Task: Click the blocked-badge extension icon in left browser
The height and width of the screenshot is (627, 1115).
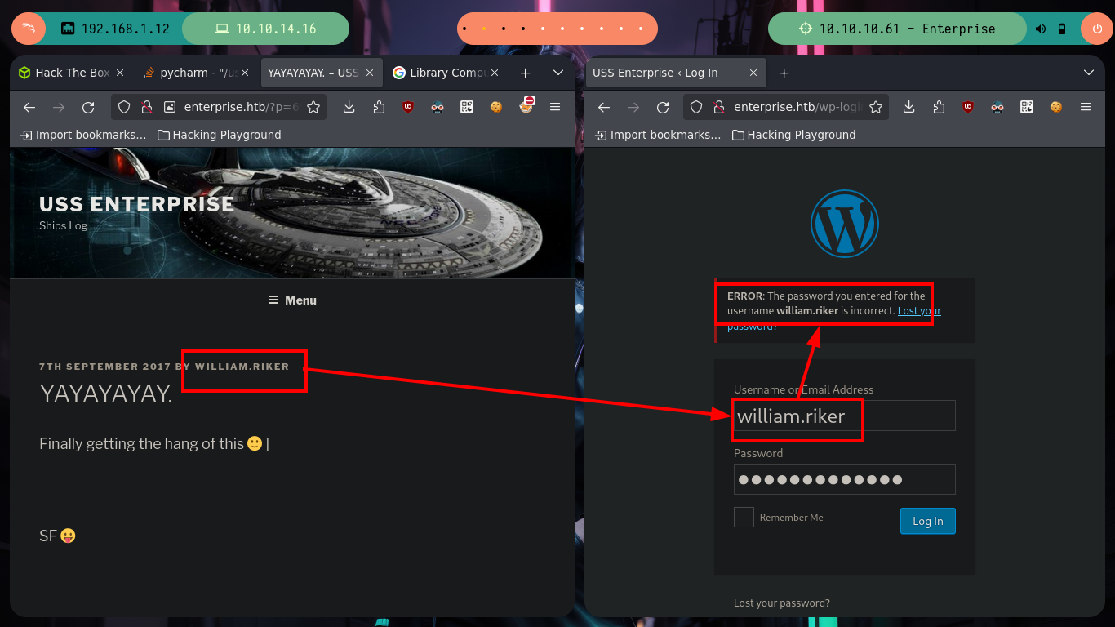Action: coord(527,105)
